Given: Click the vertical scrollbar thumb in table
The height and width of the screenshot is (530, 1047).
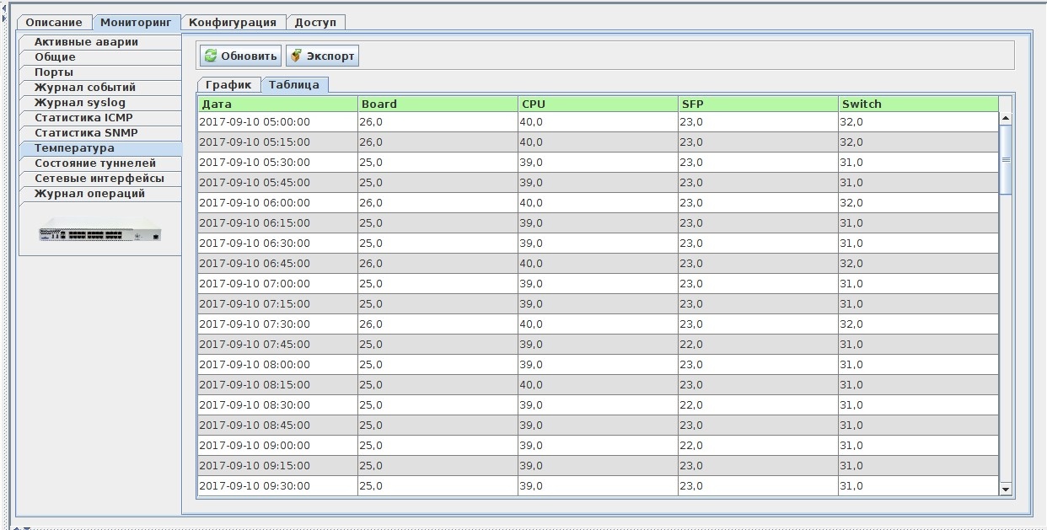Looking at the screenshot, I should [x=1005, y=159].
